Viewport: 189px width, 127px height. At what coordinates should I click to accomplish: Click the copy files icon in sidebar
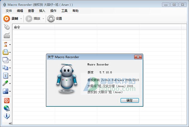point(5,68)
